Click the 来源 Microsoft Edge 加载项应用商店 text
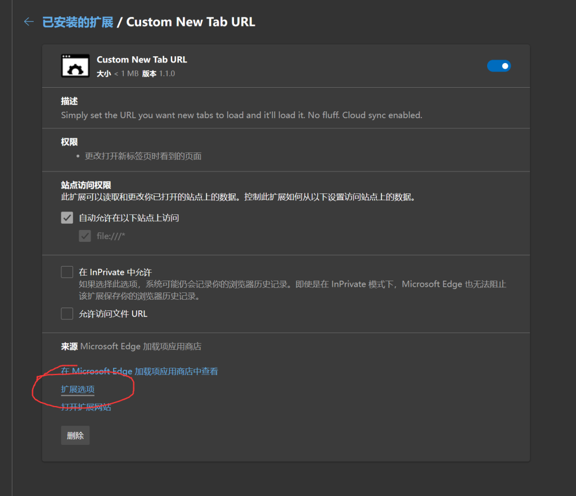This screenshot has width=576, height=496. pos(131,346)
